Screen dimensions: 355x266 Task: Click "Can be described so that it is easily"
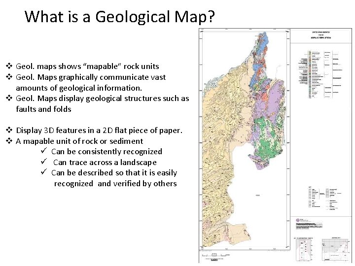pos(114,173)
